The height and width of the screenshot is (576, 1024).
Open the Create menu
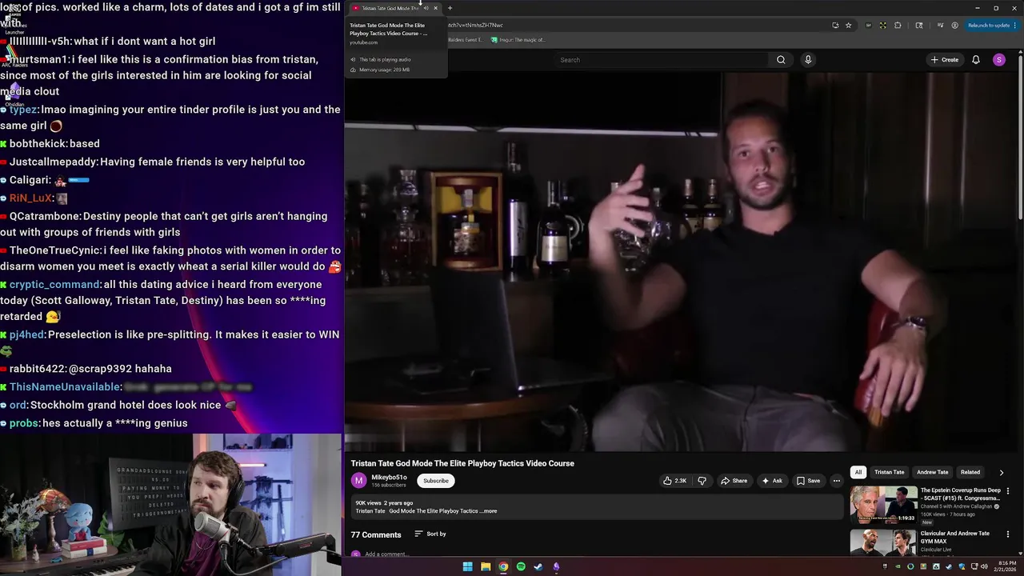click(944, 60)
